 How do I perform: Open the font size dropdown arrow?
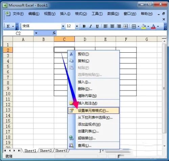tap(77, 26)
